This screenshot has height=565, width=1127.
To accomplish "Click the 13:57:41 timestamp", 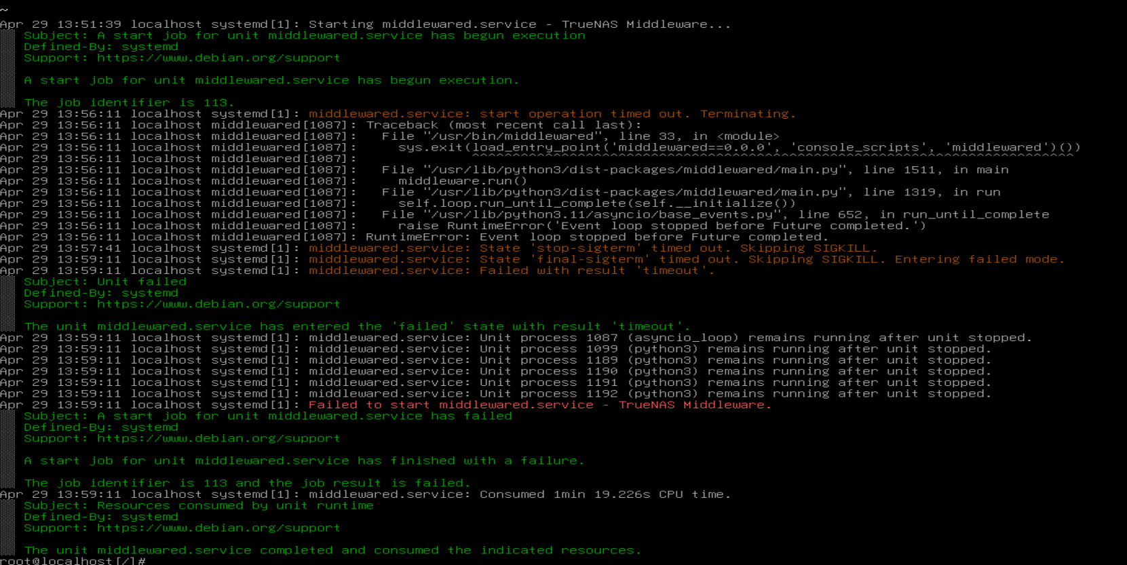I will pyautogui.click(x=89, y=248).
